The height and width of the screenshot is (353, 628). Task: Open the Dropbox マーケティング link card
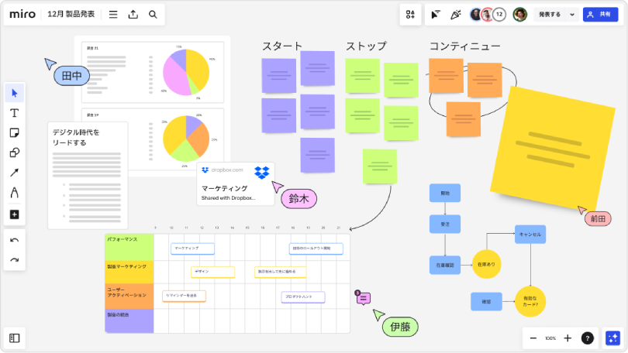pyautogui.click(x=235, y=184)
